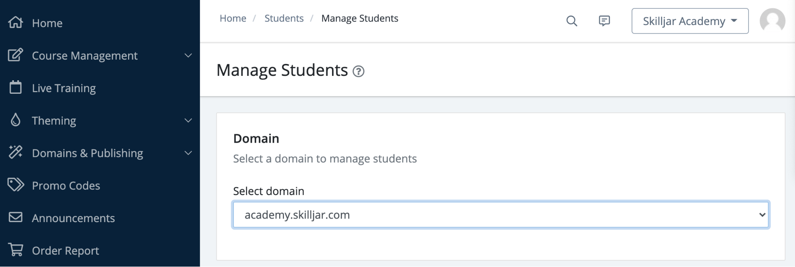Click the Theming droplet icon
The height and width of the screenshot is (267, 795).
tap(16, 120)
